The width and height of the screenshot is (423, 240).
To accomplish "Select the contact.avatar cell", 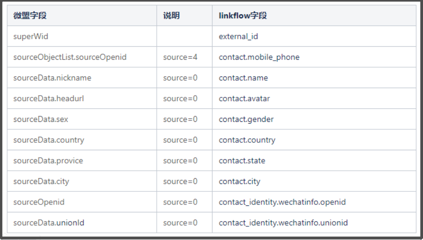I will tap(314, 98).
